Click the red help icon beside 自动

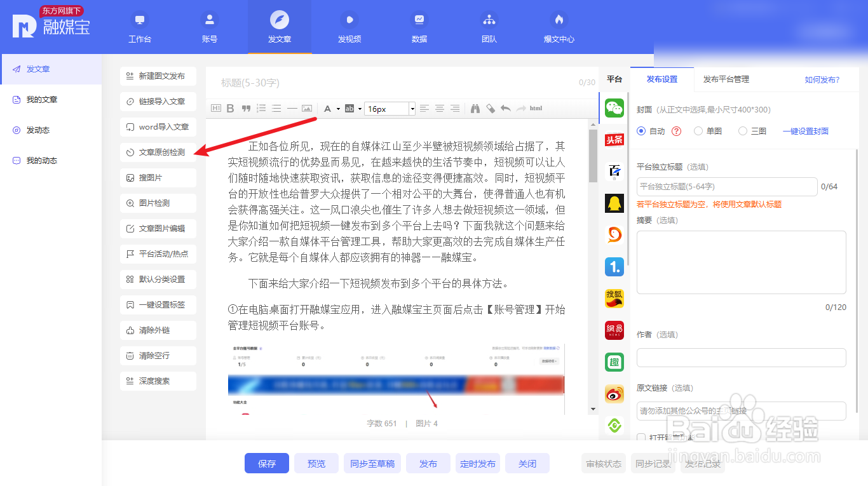point(676,131)
